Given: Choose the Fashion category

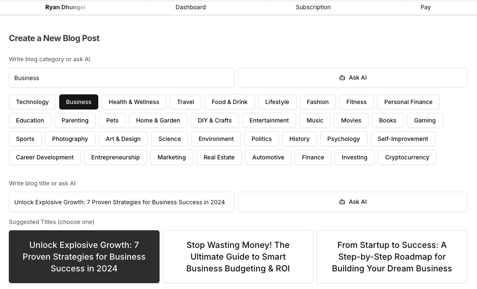Looking at the screenshot, I should tap(317, 102).
